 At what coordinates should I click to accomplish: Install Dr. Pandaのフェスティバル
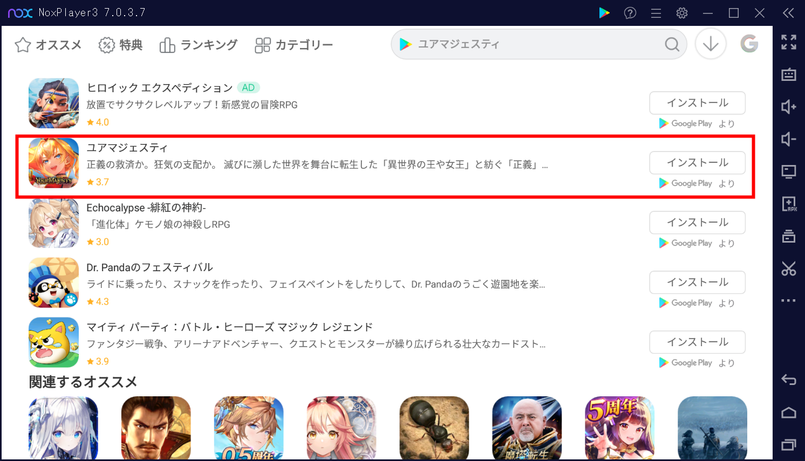[x=697, y=283]
